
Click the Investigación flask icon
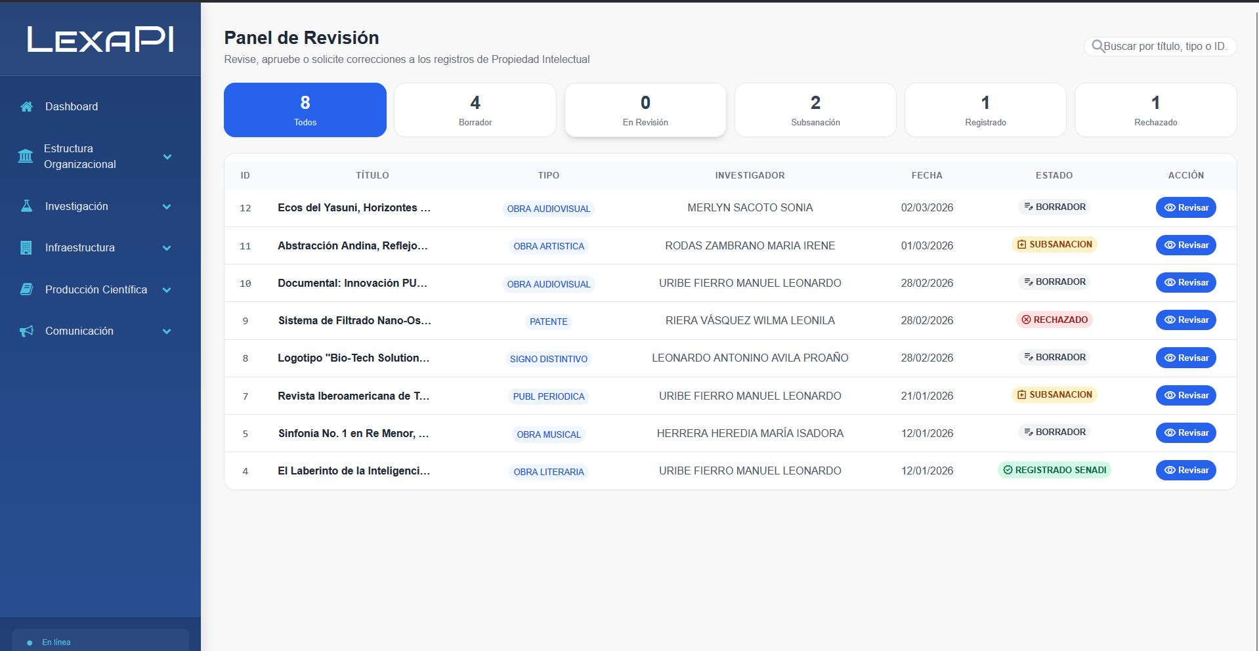pos(26,205)
